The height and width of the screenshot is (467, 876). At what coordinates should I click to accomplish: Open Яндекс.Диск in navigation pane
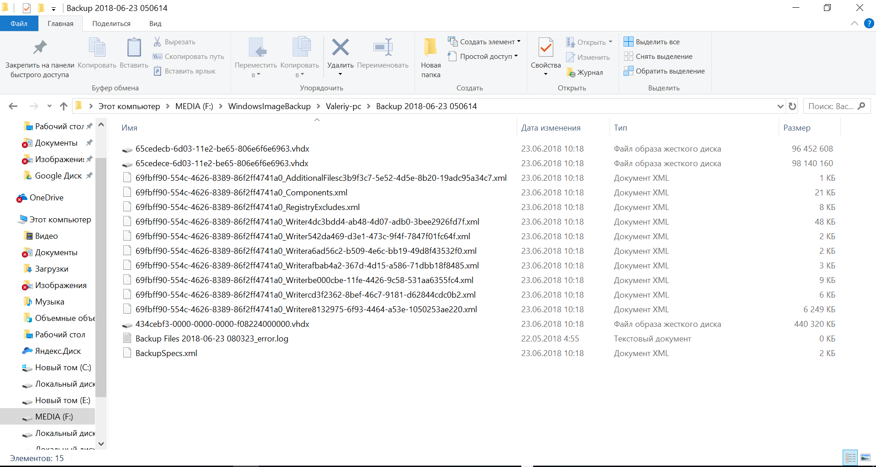(x=52, y=351)
